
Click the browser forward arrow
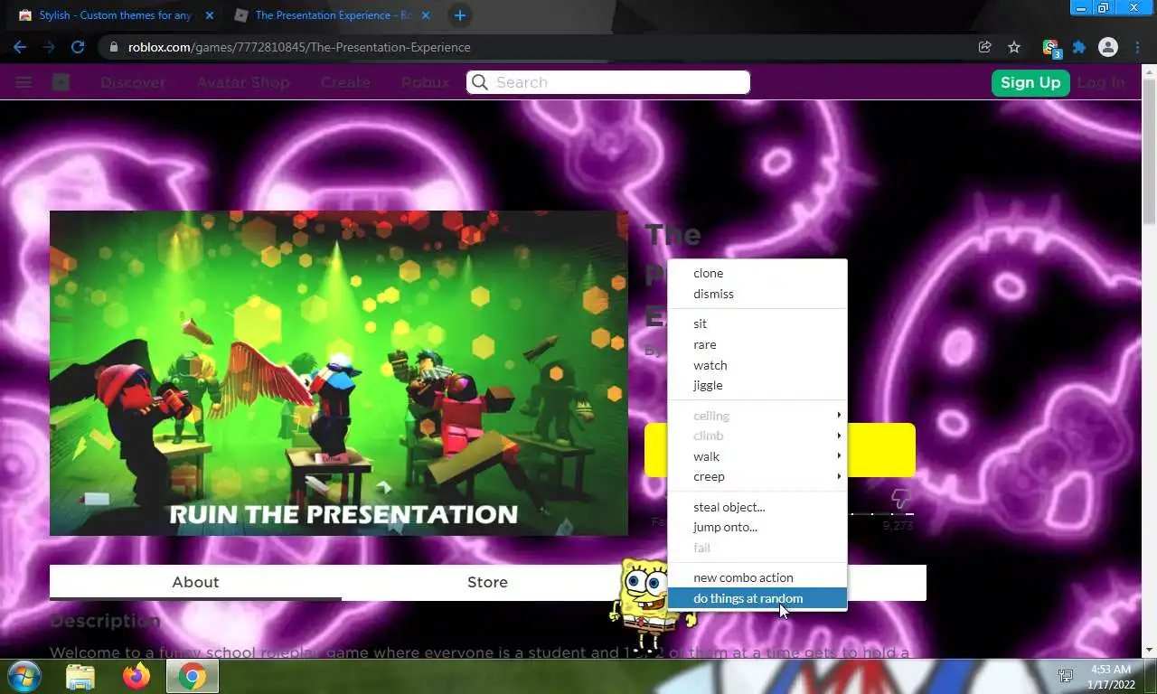pyautogui.click(x=49, y=47)
